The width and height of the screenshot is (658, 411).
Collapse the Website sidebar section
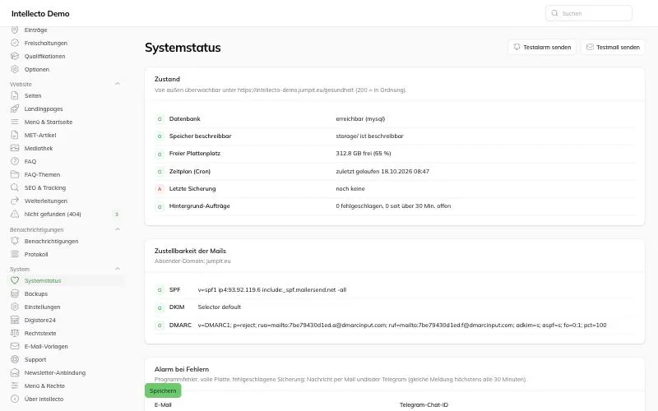[118, 84]
